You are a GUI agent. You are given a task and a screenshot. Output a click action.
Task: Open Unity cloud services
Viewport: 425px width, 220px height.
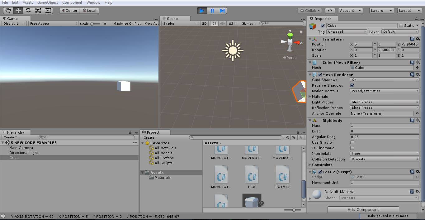coord(330,10)
